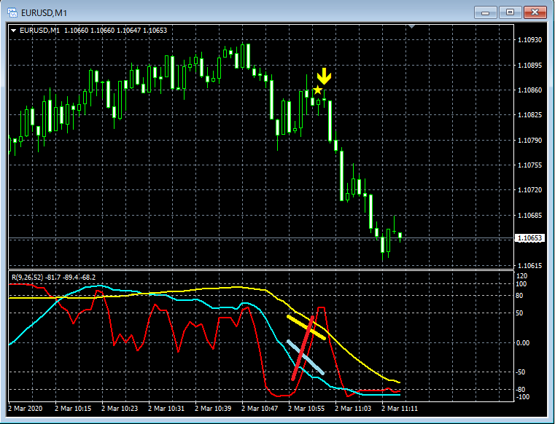555x424 pixels.
Task: Click price scale value 1.10930
Action: pos(530,40)
